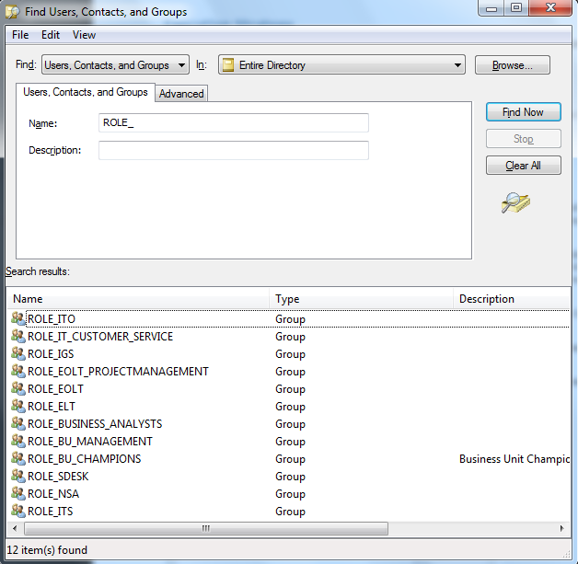
Task: Open the Find object type dropdown
Action: pyautogui.click(x=115, y=64)
